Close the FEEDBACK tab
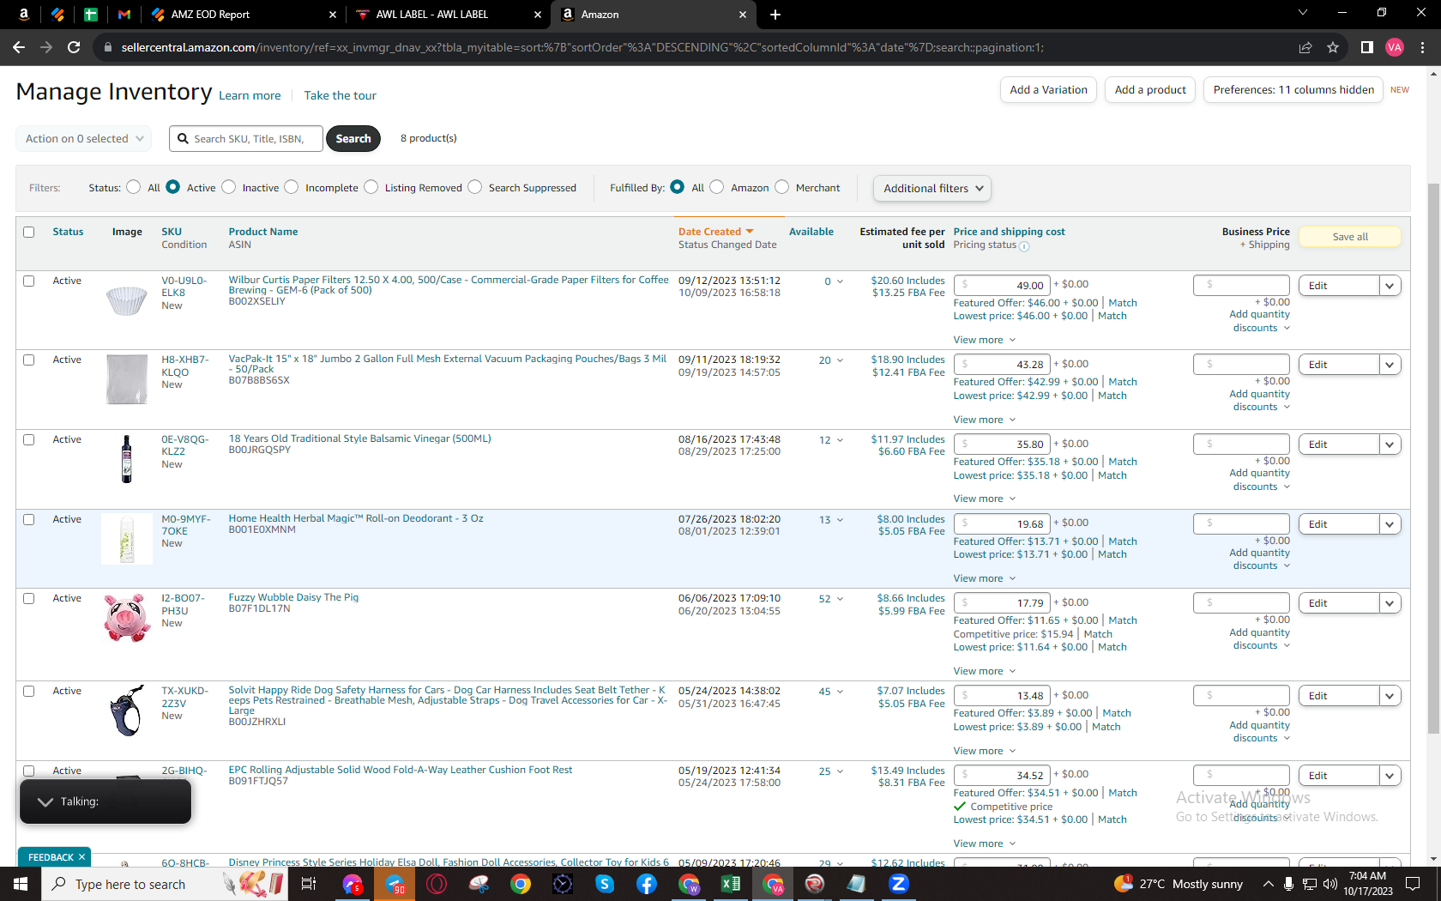Screen dimensions: 1441x901 point(81,857)
